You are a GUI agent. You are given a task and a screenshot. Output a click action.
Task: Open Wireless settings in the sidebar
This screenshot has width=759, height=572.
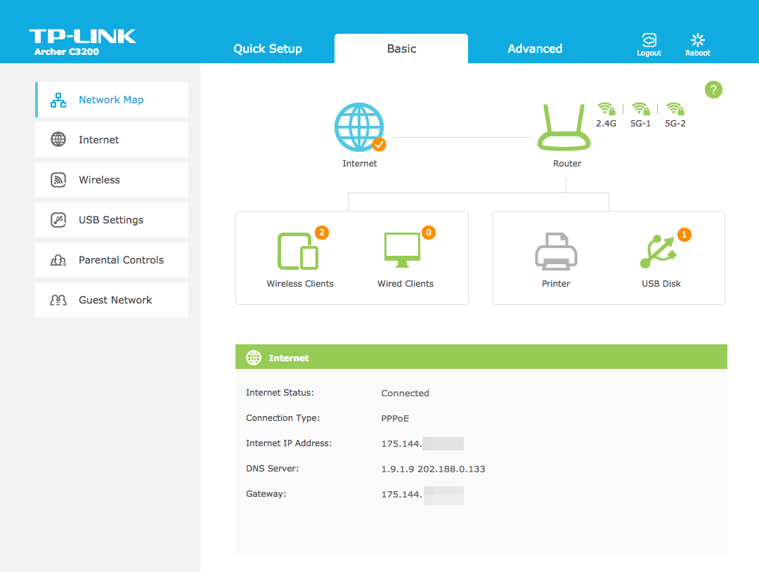pos(112,180)
